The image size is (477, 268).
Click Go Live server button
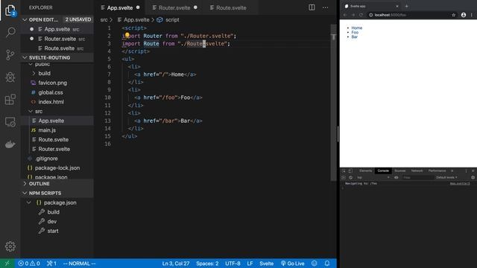click(x=293, y=264)
